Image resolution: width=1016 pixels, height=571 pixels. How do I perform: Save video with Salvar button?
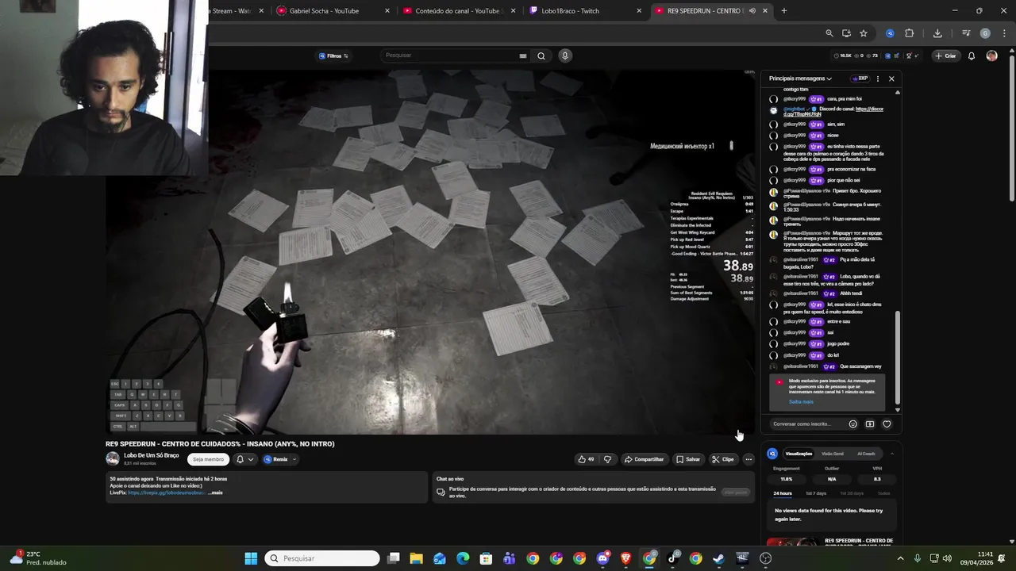pos(688,459)
